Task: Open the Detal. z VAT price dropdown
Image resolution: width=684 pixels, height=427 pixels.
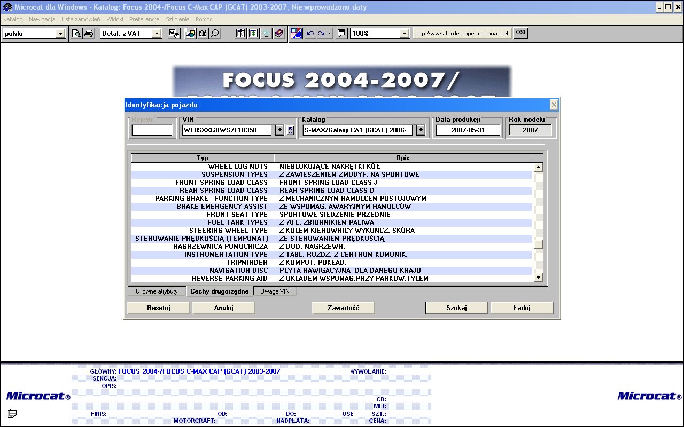Action: pos(157,33)
